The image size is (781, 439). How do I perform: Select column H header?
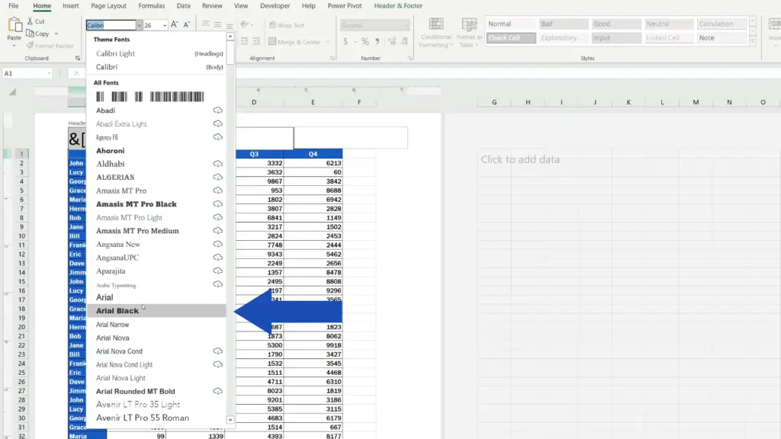coord(528,102)
